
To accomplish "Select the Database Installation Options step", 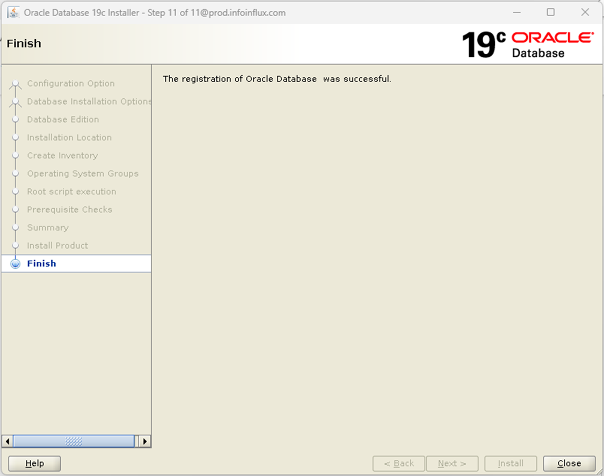I will click(89, 101).
